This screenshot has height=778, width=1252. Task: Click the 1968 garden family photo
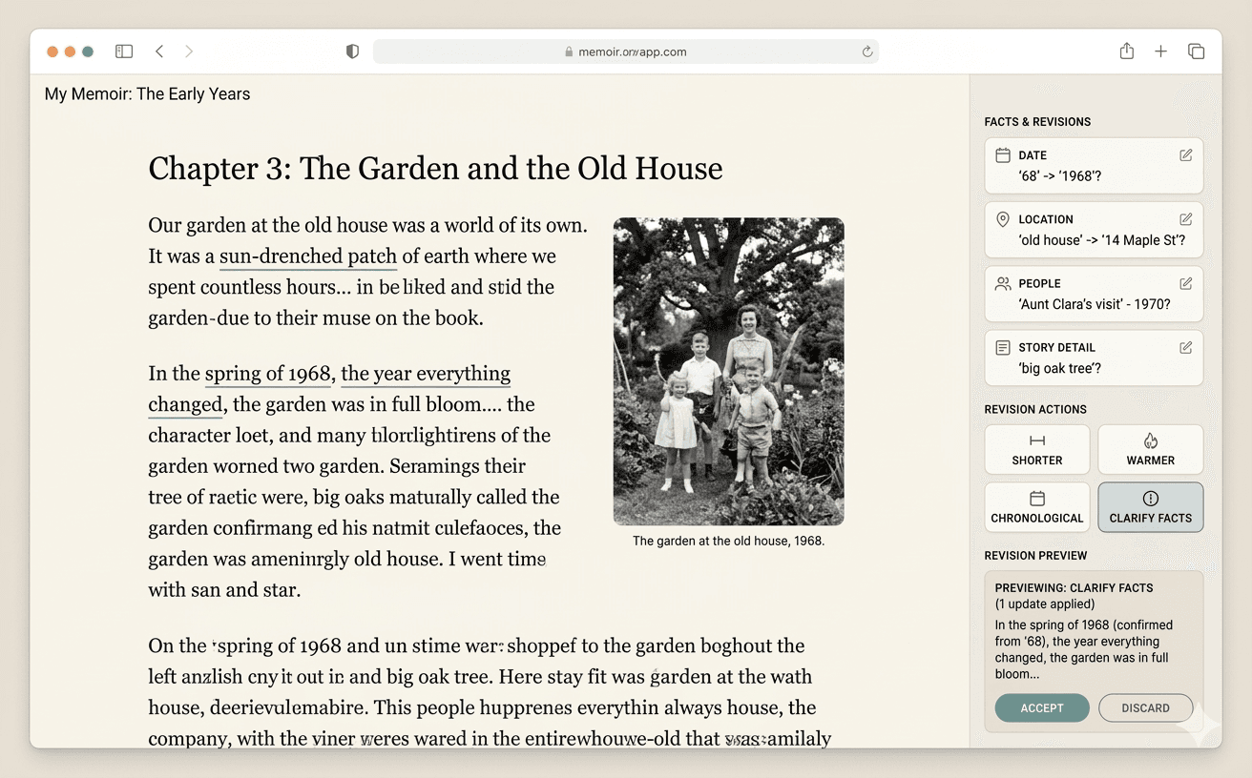pos(728,371)
